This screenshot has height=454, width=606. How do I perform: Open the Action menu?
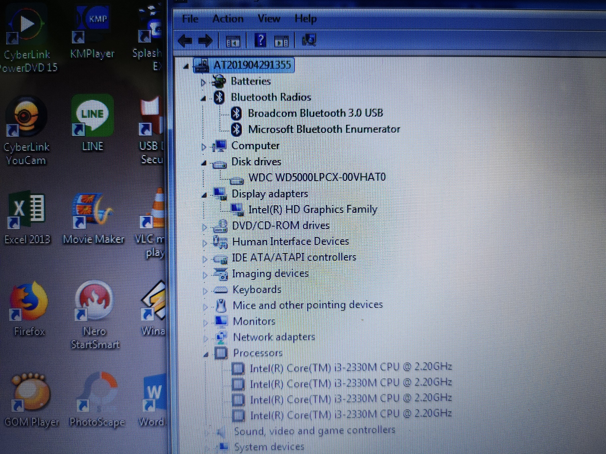(x=227, y=19)
